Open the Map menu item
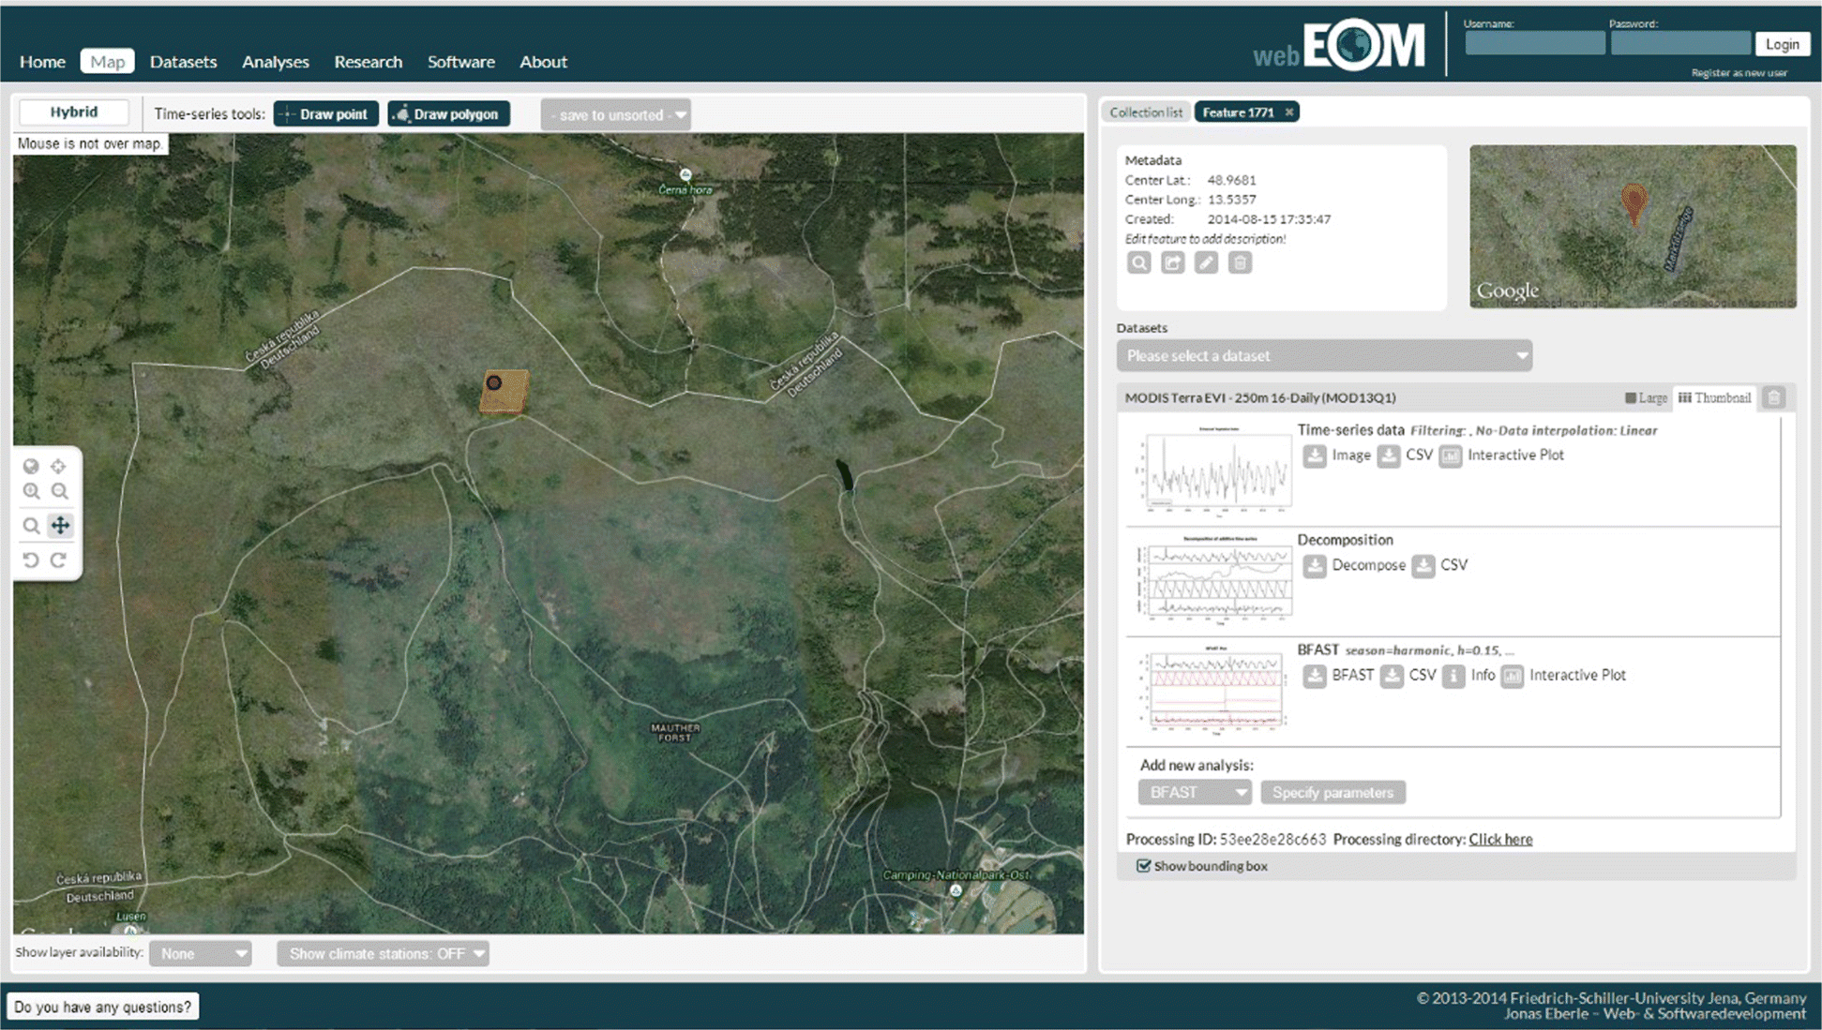Screen dimensions: 1822x1030 [x=107, y=62]
